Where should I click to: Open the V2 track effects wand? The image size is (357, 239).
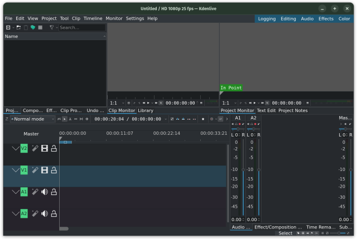[35, 148]
